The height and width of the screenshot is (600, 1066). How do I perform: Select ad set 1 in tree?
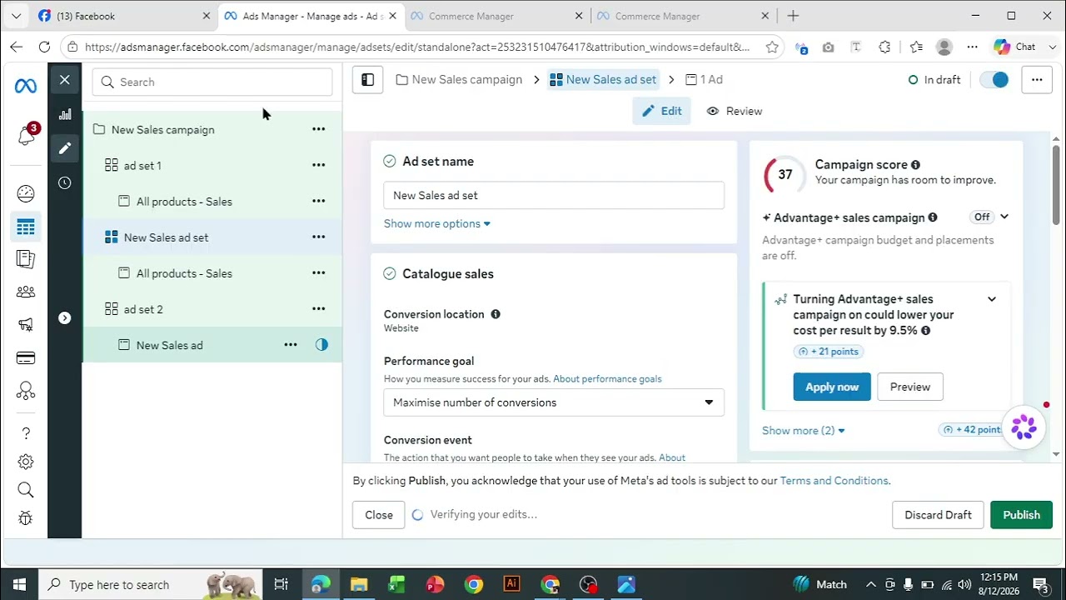click(142, 166)
